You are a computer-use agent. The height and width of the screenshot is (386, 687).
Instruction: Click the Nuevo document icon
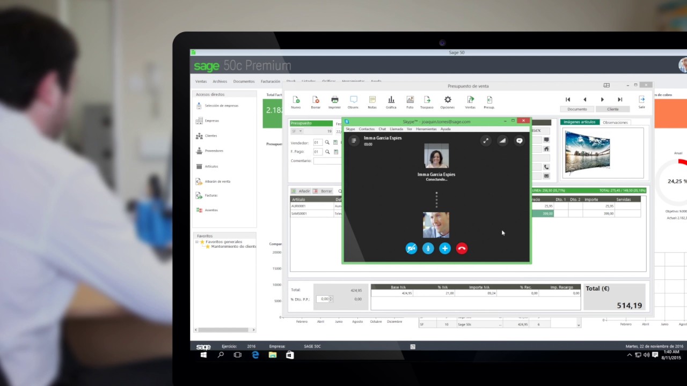(296, 100)
